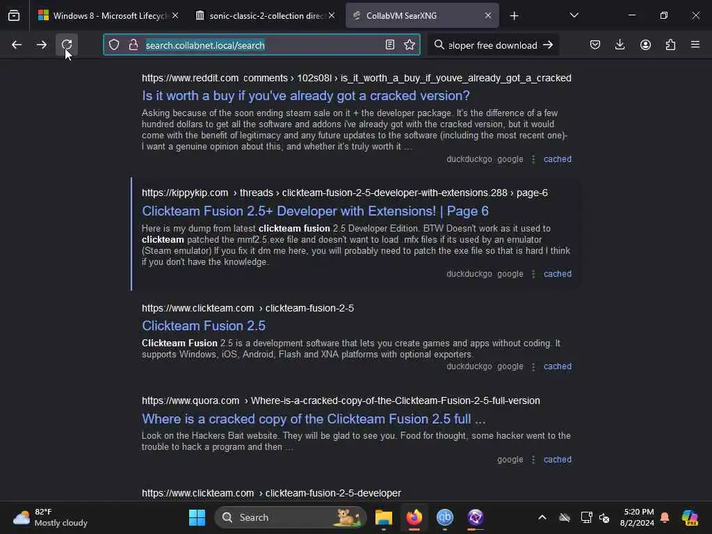The image size is (712, 534).
Task: Click the search magnifier in search box
Action: coord(439,45)
